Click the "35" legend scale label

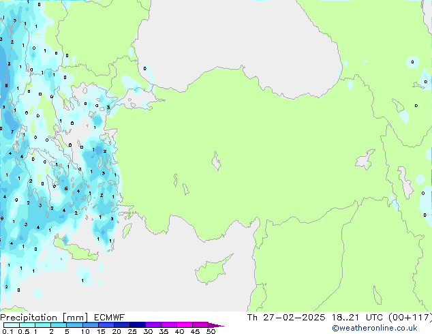click(x=164, y=331)
